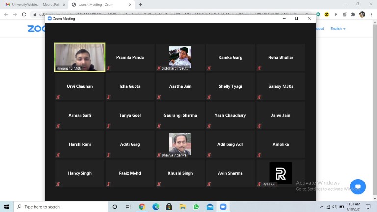Open a new Chrome tab
Screen dimensions: 377x212
coord(140,4)
